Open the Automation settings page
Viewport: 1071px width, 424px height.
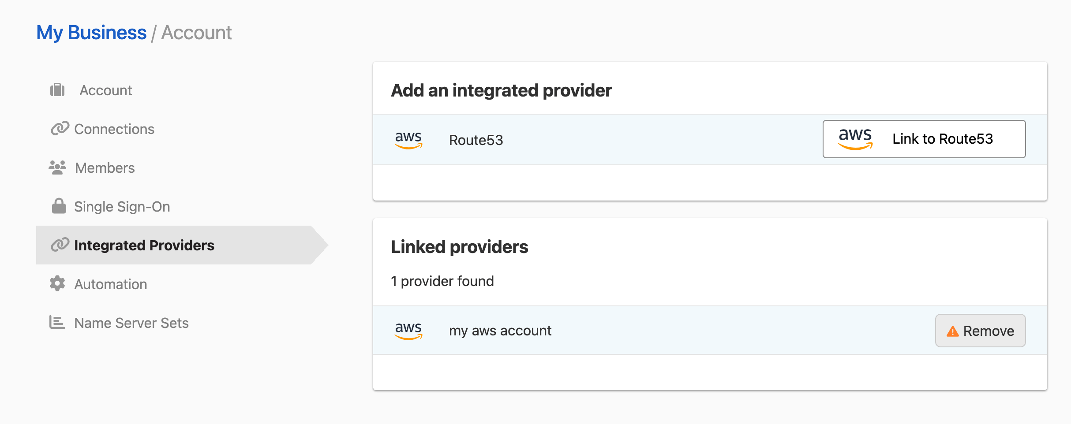click(111, 284)
